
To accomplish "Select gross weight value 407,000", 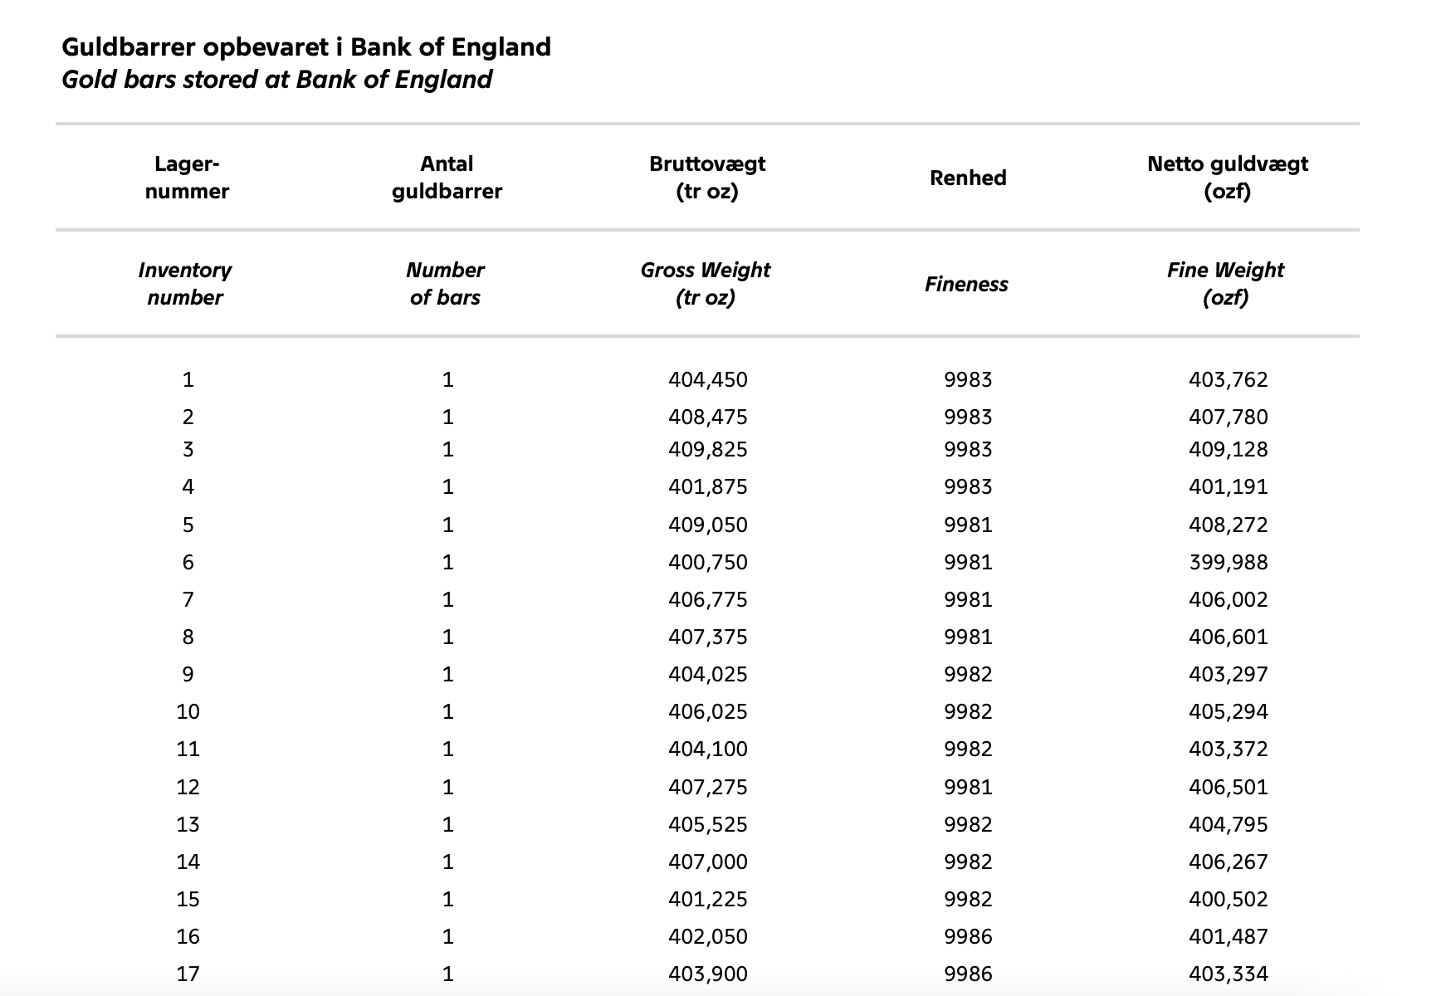I will tap(708, 862).
